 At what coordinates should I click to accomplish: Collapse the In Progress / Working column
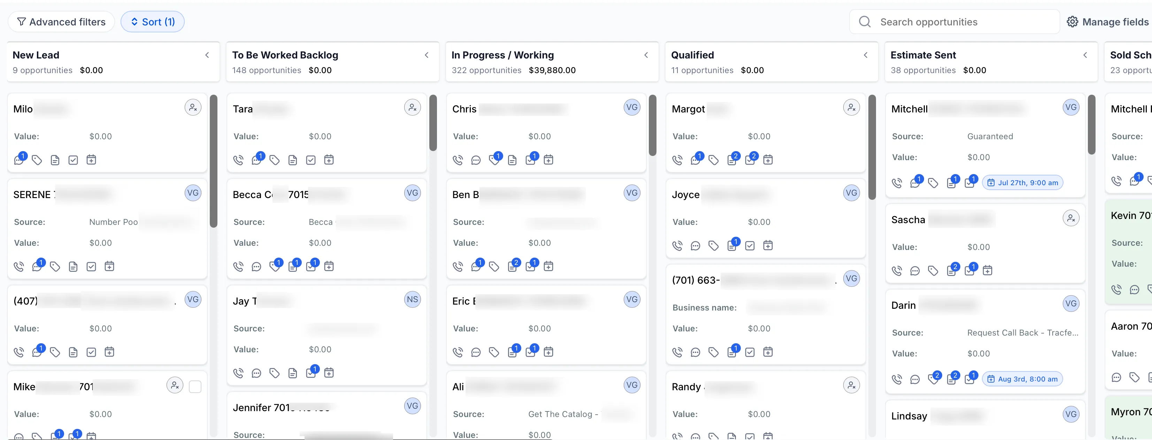point(646,55)
